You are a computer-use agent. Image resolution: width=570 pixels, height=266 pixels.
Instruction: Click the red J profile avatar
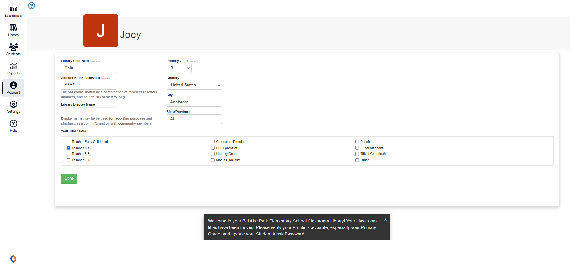coord(101,31)
